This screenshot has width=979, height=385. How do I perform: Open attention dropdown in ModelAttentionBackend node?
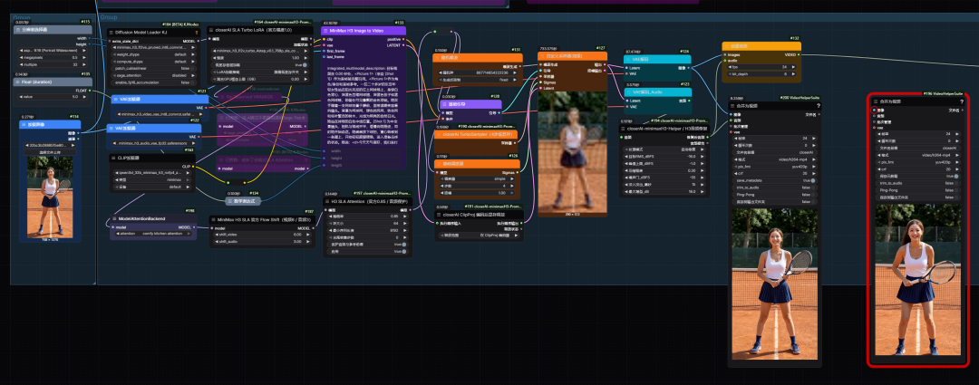point(153,234)
